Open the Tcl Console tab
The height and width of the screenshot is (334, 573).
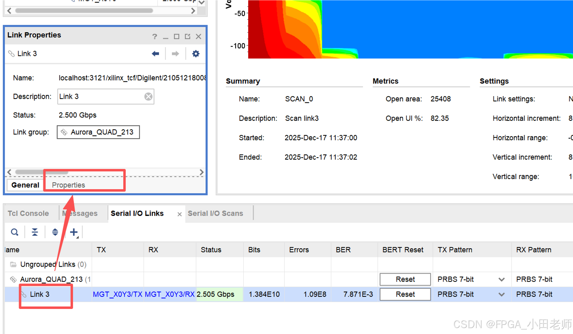[28, 213]
